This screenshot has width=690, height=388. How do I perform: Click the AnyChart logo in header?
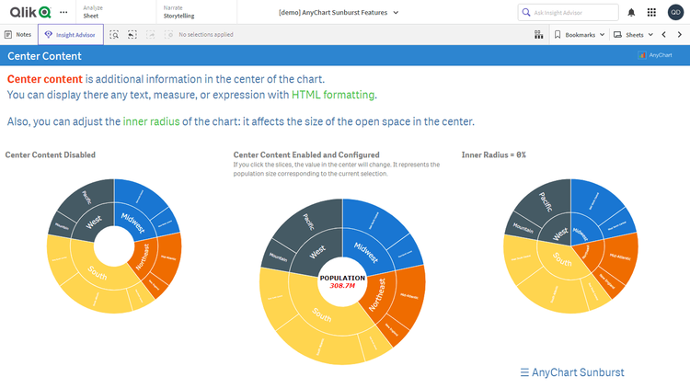pos(654,55)
